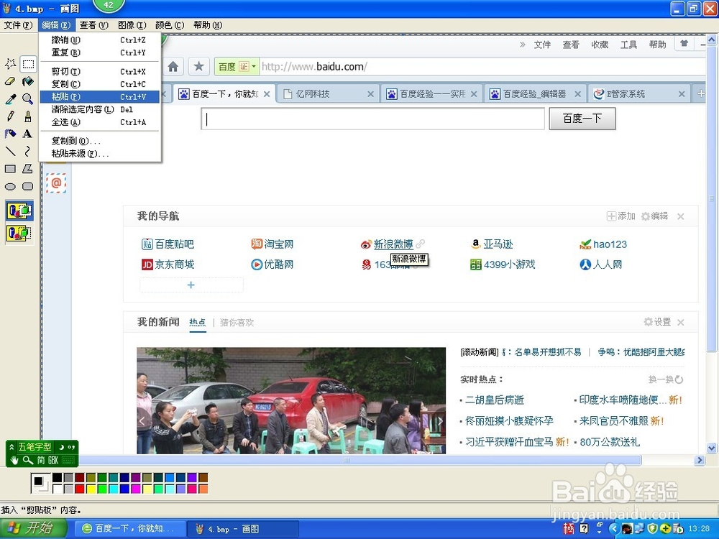Pick the yellow palette swatch
Viewport: 719px width, 539px height.
(x=91, y=489)
